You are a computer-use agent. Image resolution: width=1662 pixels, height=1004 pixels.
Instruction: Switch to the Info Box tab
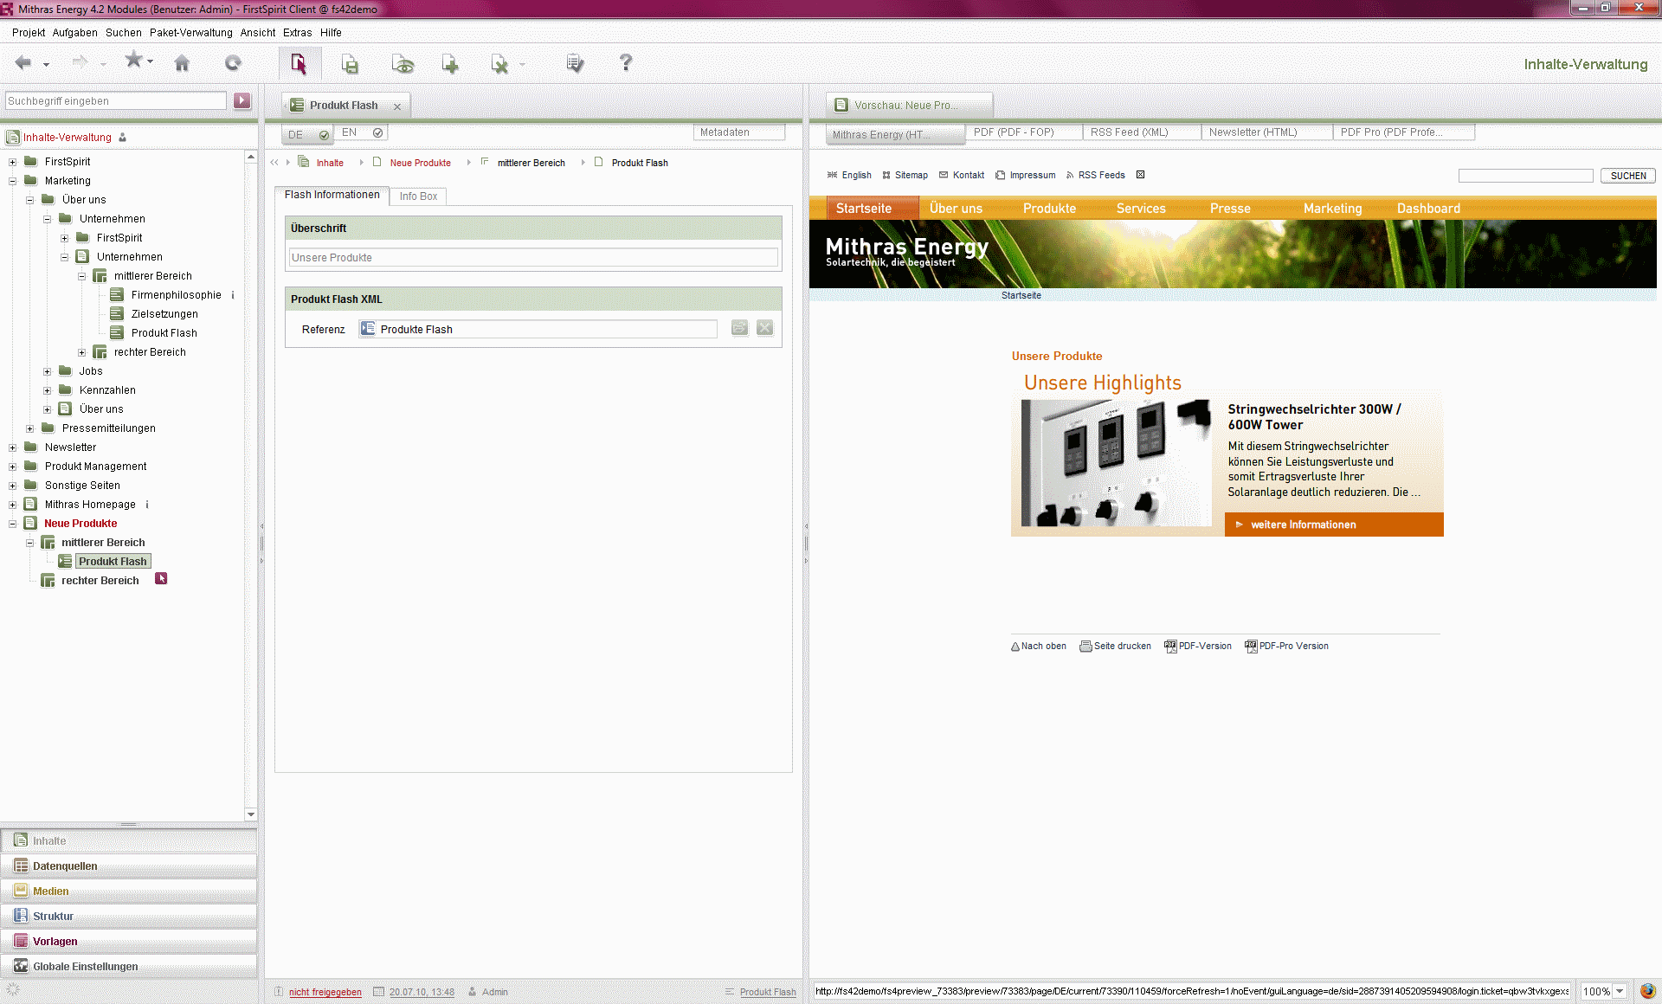[418, 196]
